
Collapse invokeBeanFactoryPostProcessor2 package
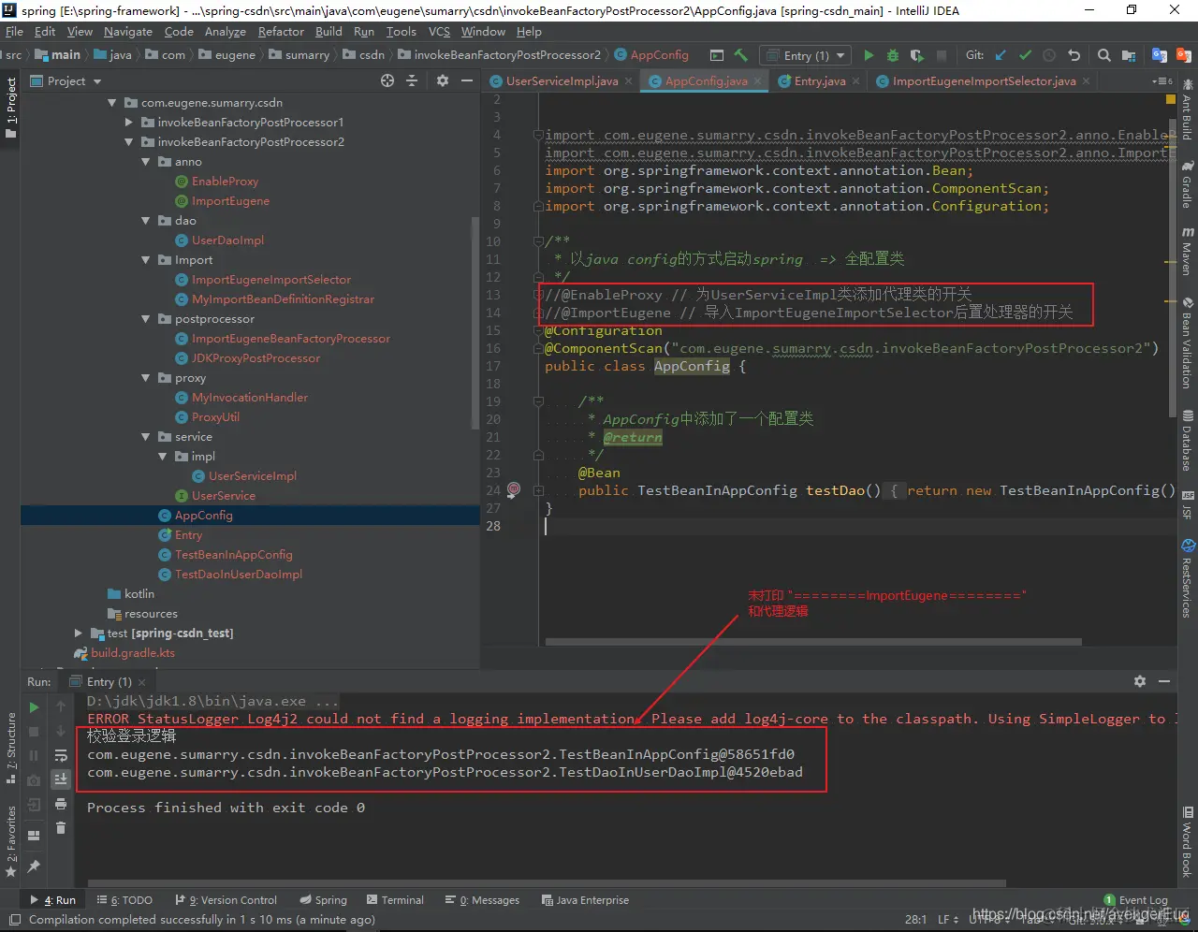click(x=129, y=142)
